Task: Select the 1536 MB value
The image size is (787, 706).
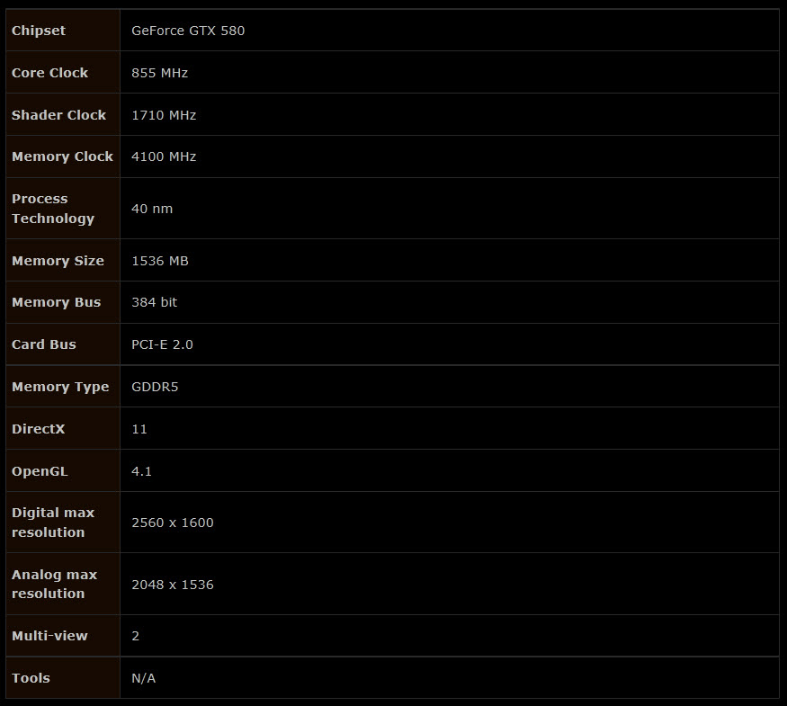Action: 160,261
